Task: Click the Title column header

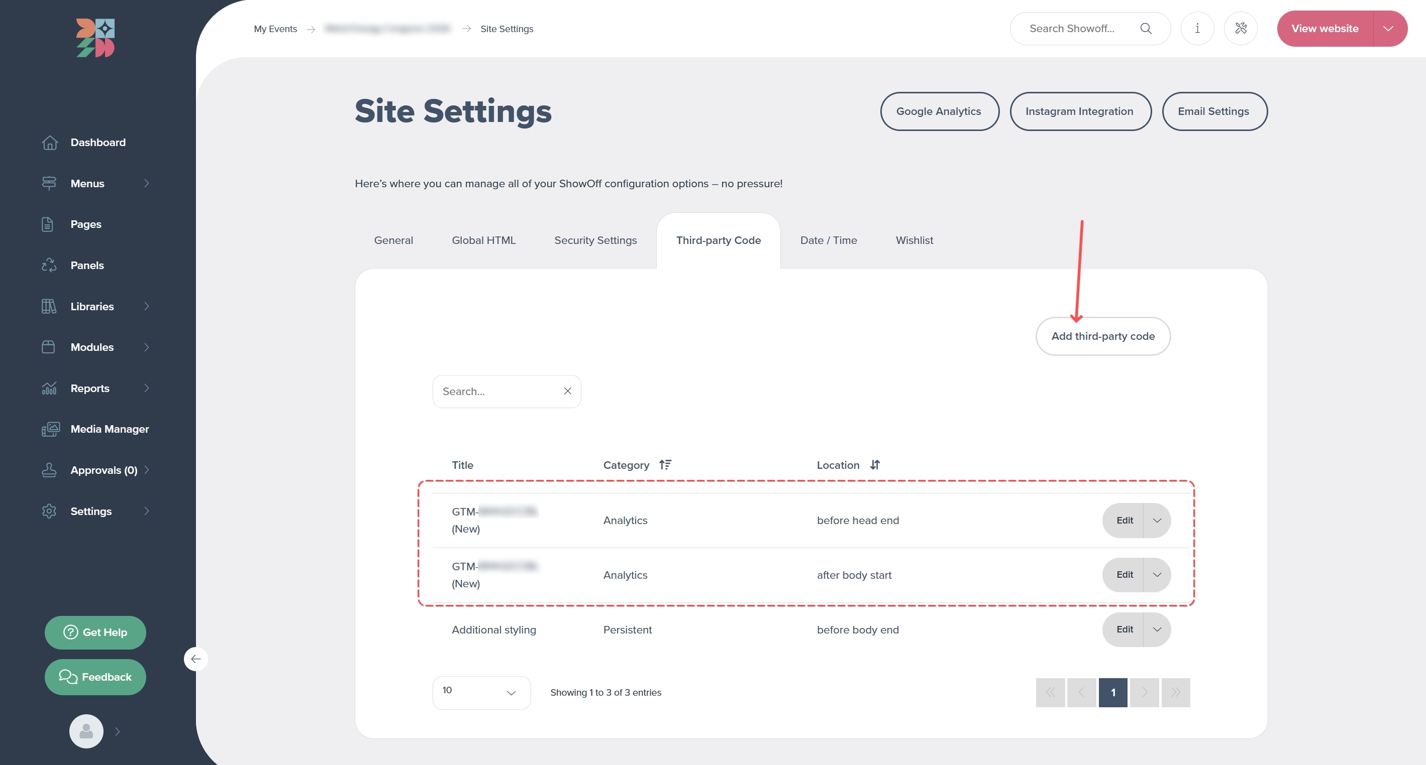Action: pyautogui.click(x=462, y=465)
